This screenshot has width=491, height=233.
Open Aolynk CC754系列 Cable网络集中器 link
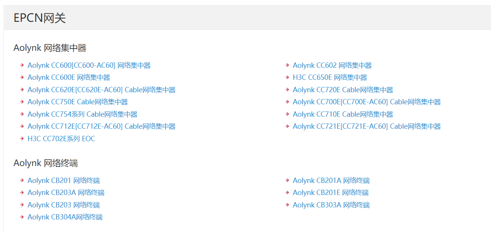tap(82, 114)
